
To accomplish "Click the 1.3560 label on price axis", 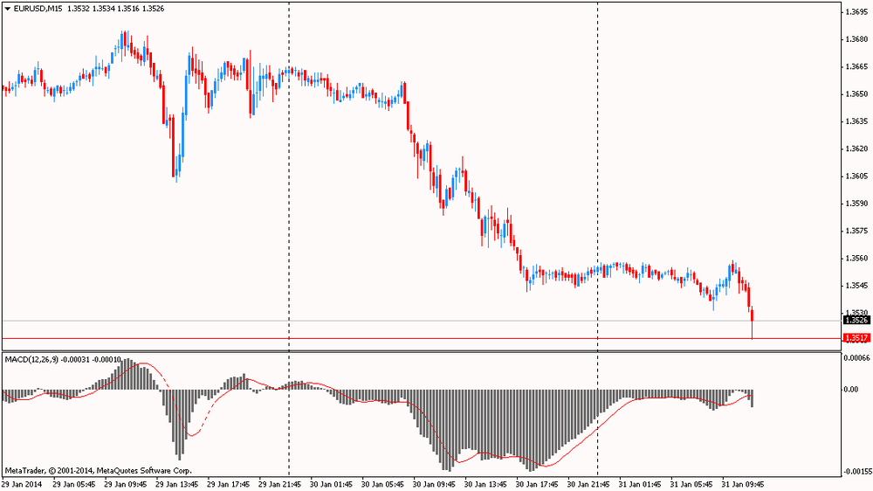I will [x=856, y=259].
